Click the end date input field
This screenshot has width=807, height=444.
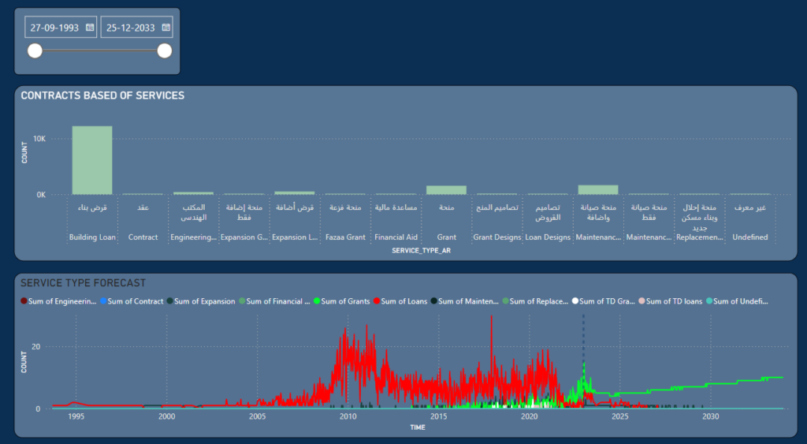coord(131,27)
